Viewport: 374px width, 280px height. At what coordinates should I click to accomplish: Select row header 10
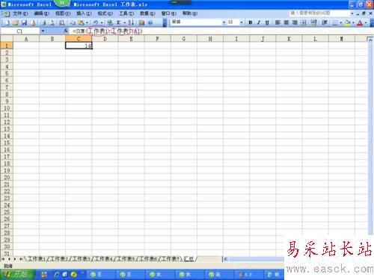pos(7,108)
